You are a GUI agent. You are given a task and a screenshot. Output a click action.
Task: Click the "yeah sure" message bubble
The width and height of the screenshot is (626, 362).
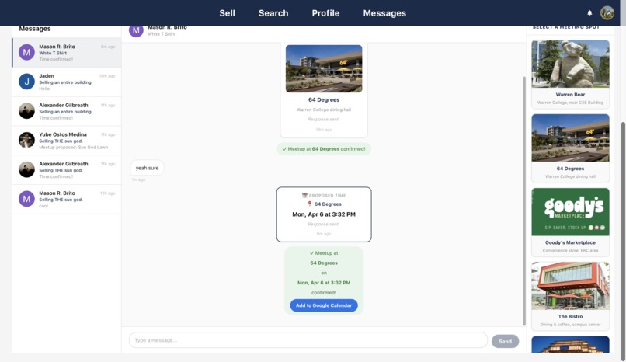pos(147,168)
